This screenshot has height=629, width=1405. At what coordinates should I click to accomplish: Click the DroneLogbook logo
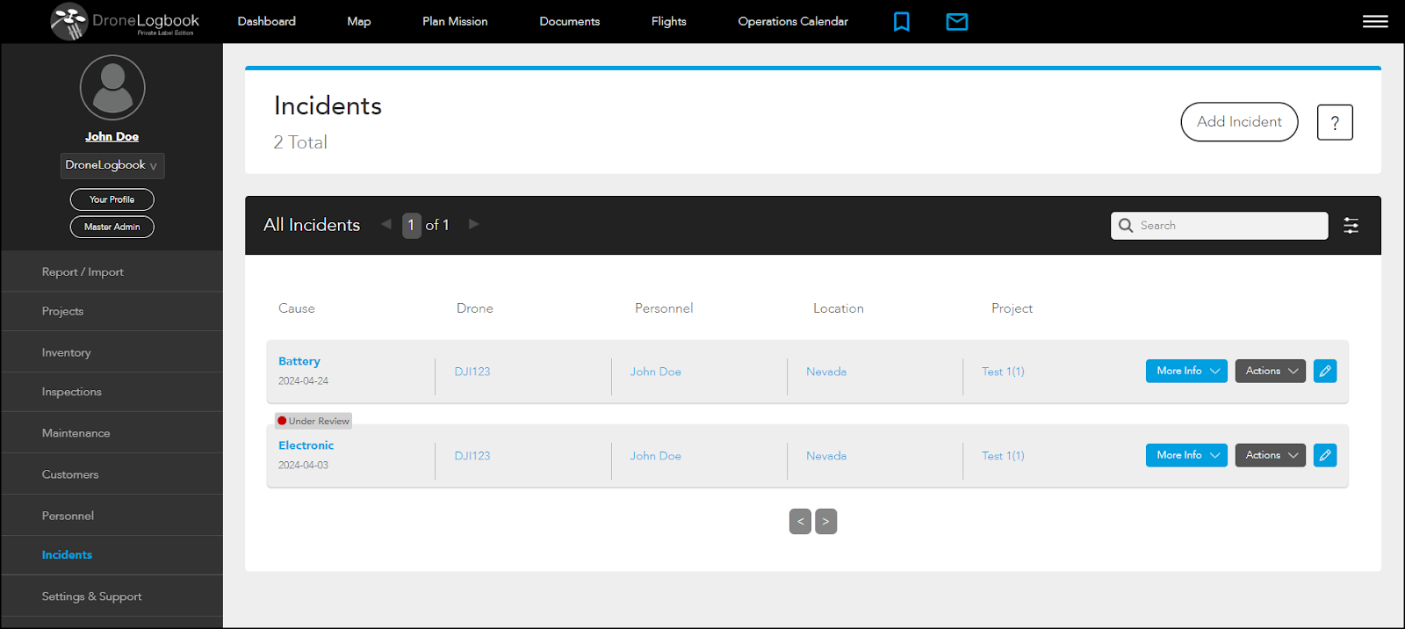pyautogui.click(x=125, y=21)
